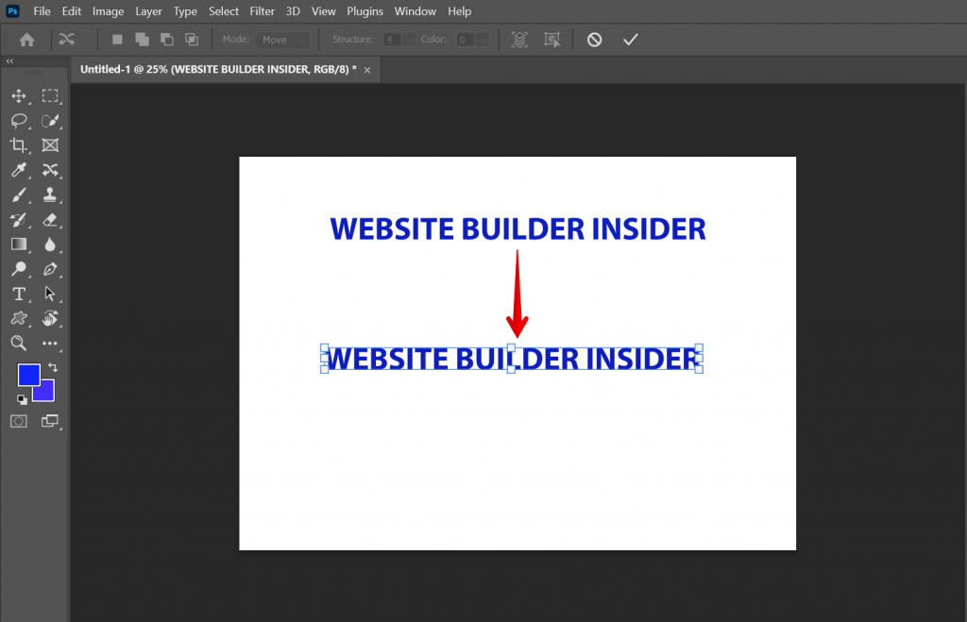Select the Eyedropper tool

pyautogui.click(x=19, y=170)
